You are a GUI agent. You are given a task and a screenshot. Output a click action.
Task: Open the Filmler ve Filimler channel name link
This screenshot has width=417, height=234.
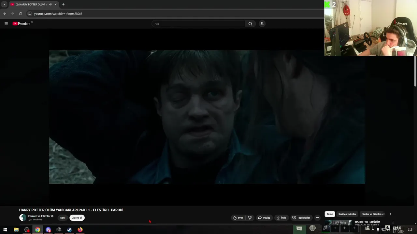(39, 216)
